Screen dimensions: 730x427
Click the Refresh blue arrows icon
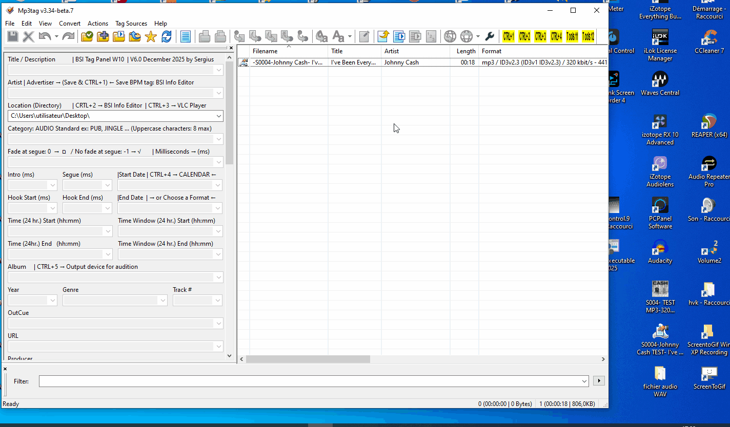click(167, 36)
